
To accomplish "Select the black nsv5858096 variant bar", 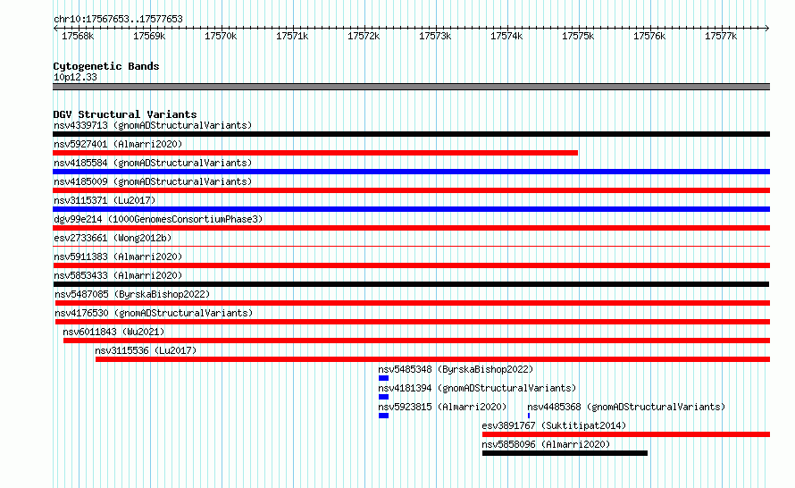I will tap(565, 453).
